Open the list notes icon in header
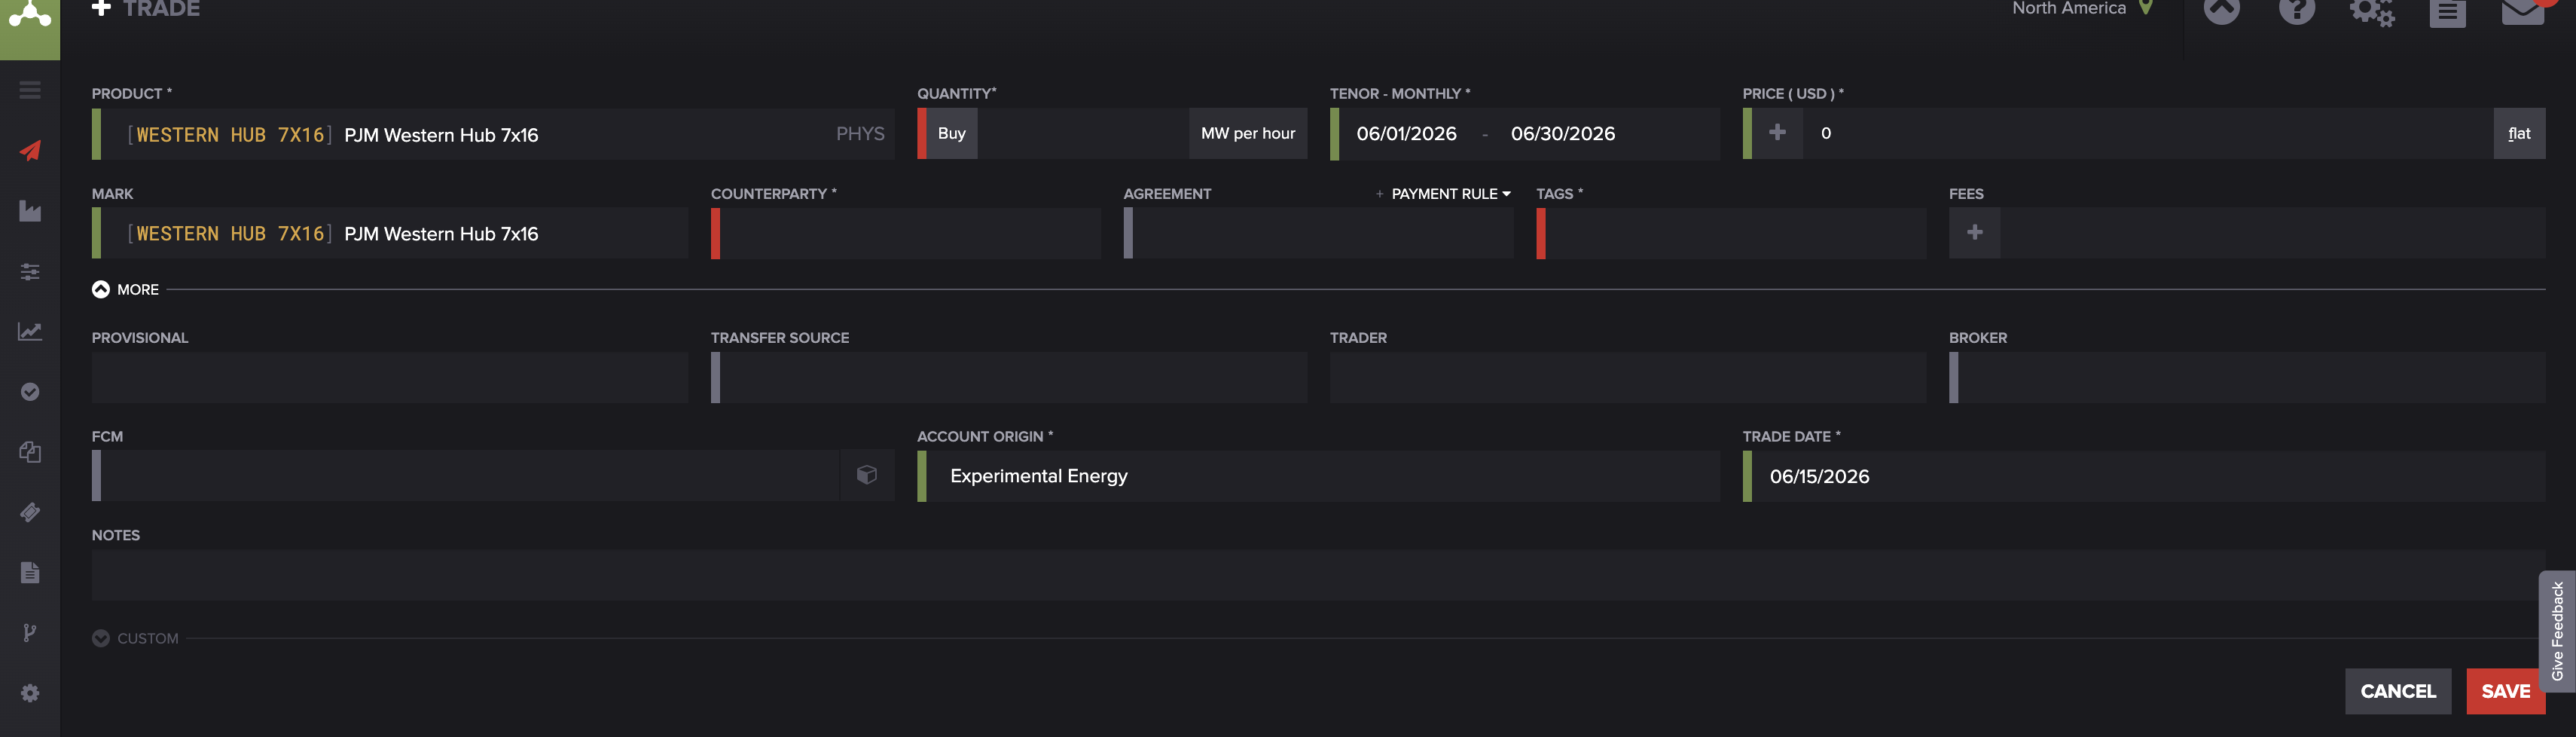 pos(2447,12)
